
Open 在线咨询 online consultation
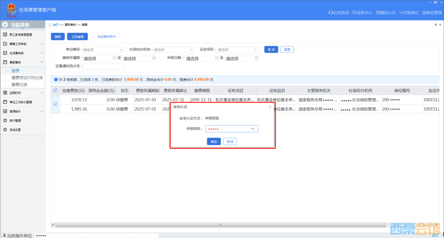point(338,13)
